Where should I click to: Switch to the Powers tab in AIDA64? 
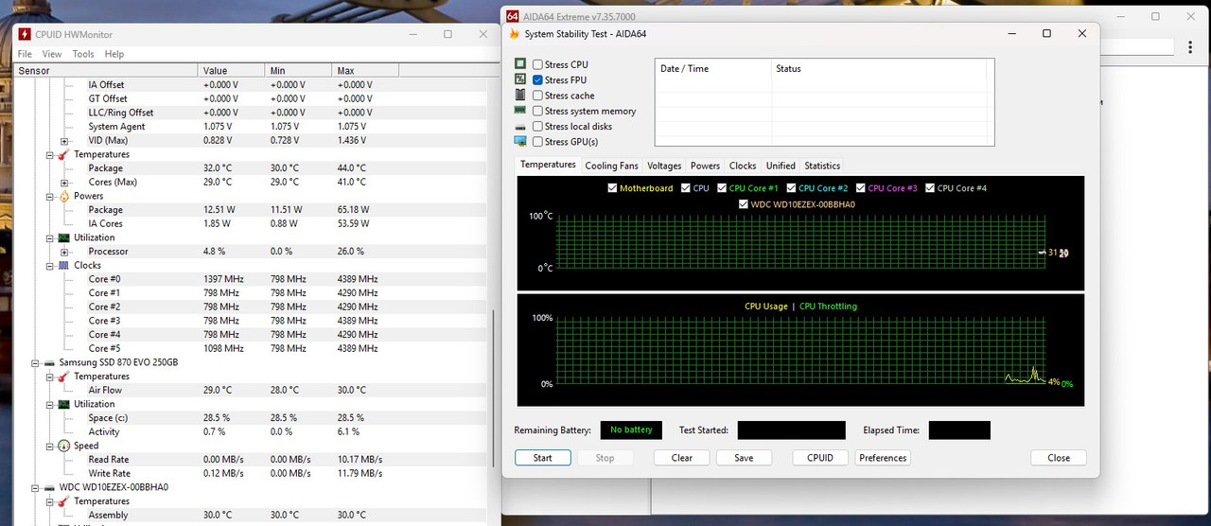[x=705, y=166]
